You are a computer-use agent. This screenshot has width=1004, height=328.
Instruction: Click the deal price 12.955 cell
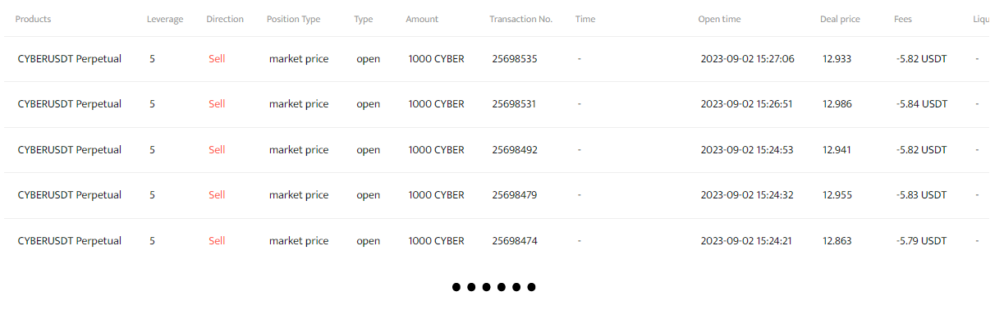(x=837, y=195)
